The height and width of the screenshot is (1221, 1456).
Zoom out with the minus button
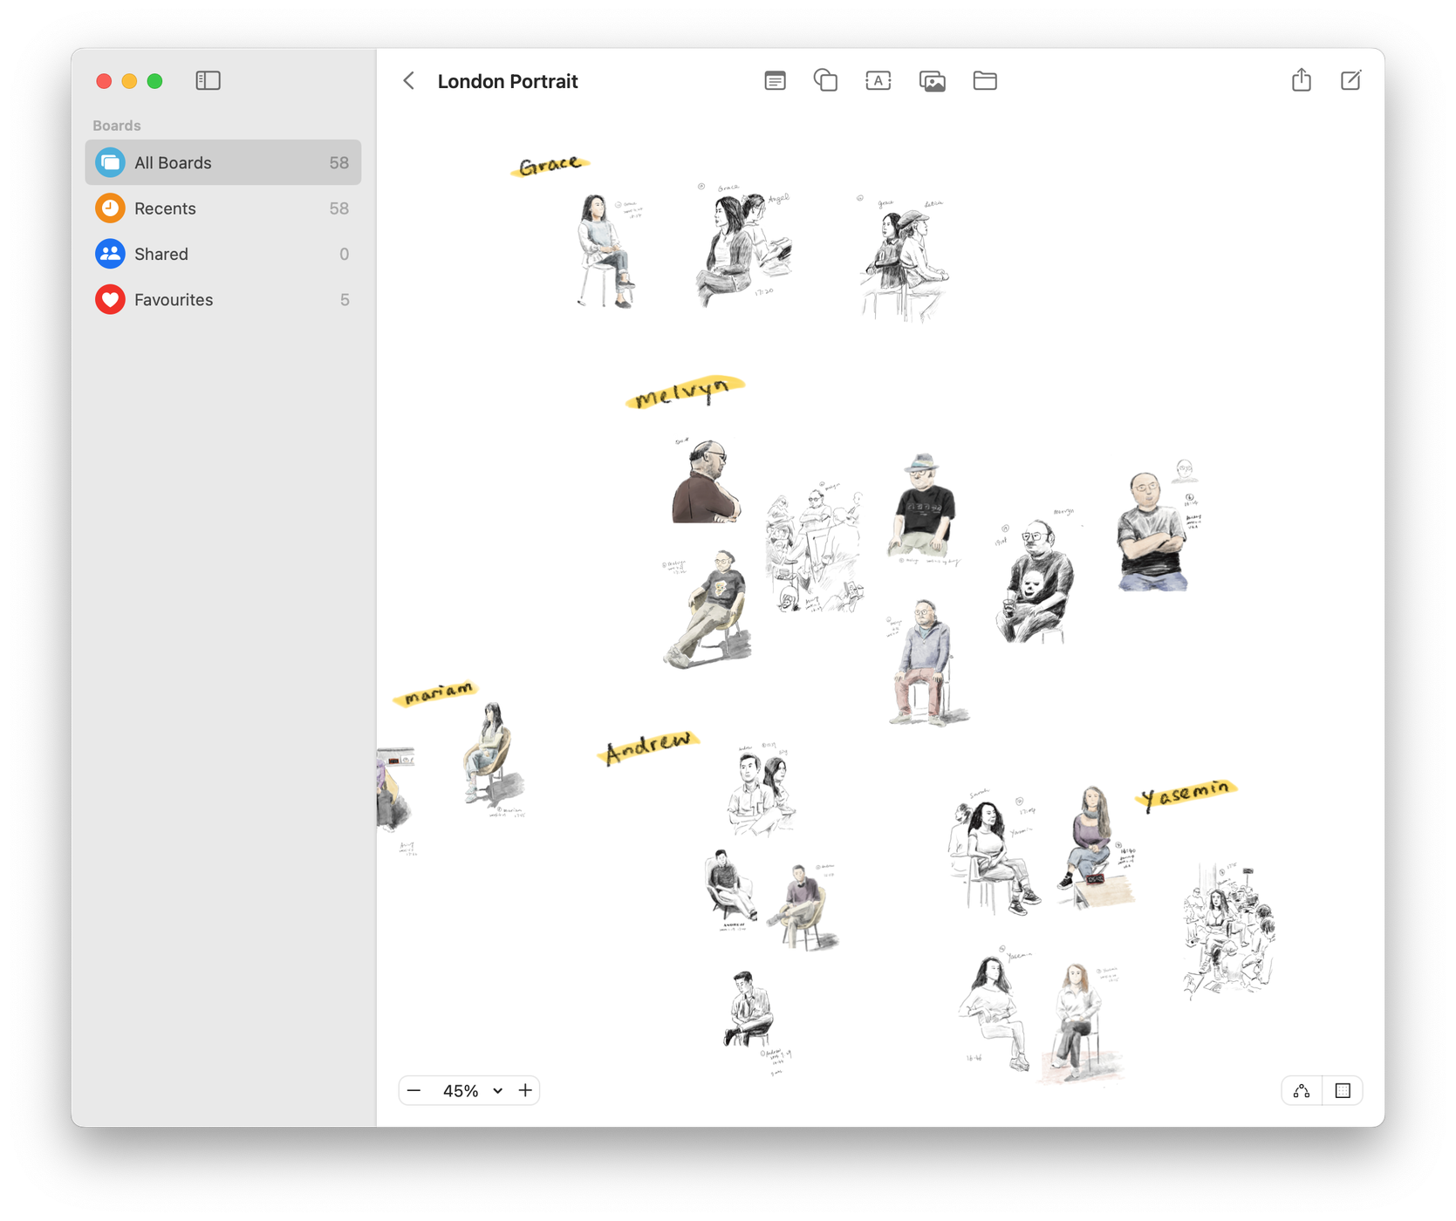(x=414, y=1091)
